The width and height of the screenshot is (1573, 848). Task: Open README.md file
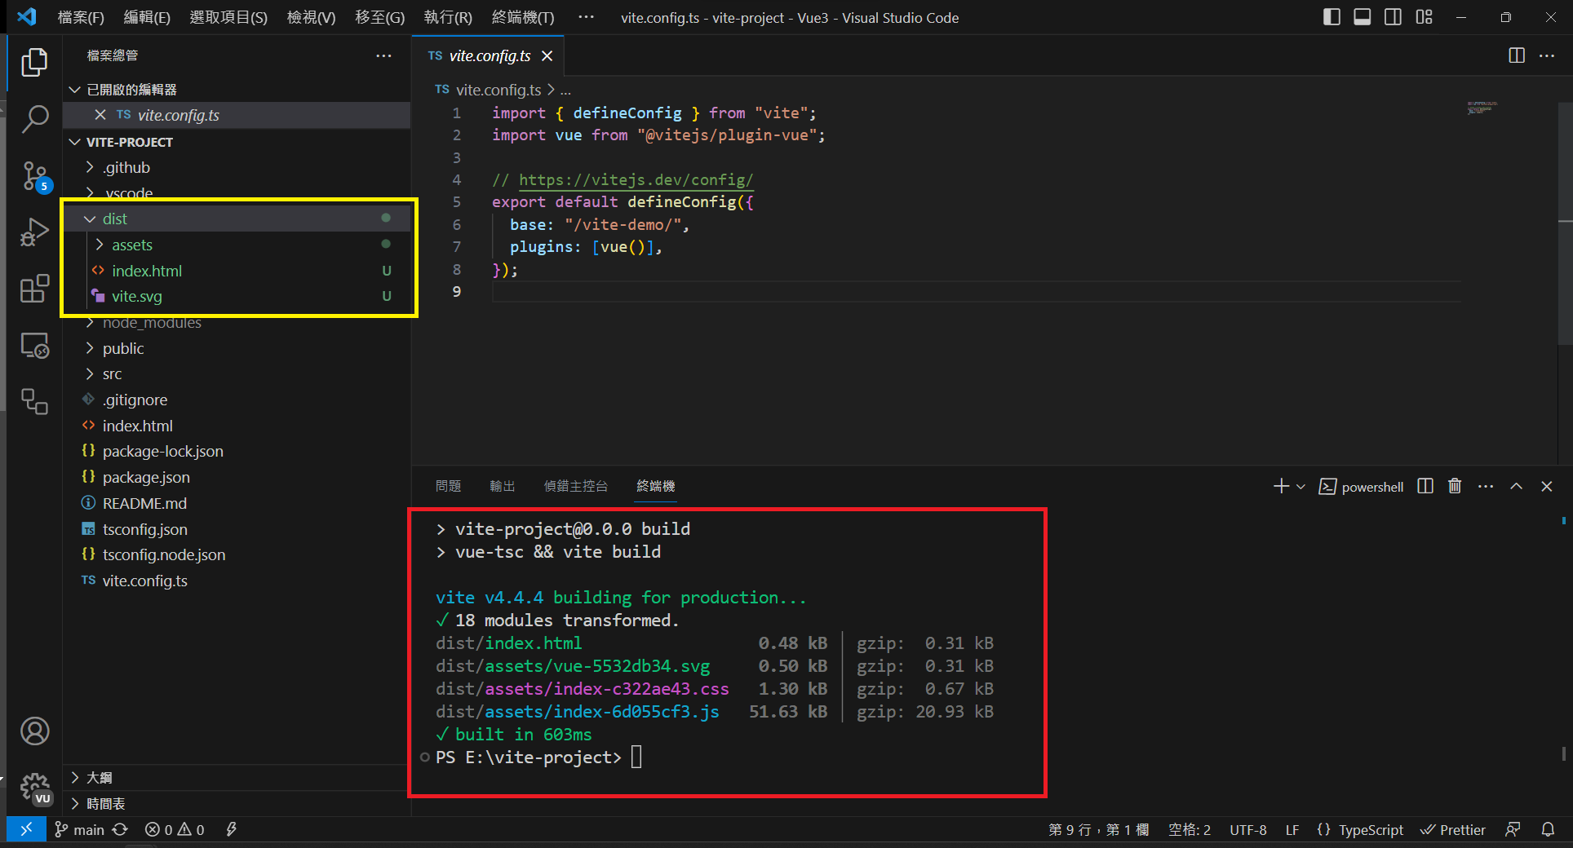(237, 503)
